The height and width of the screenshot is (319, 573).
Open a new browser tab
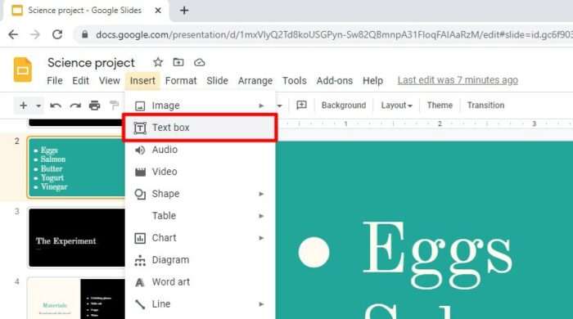coord(184,11)
